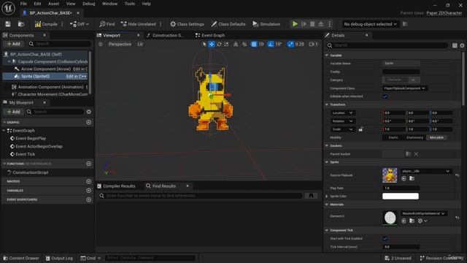This screenshot has width=467, height=263.
Task: Open the viewport hamburger options menu
Action: [x=101, y=44]
